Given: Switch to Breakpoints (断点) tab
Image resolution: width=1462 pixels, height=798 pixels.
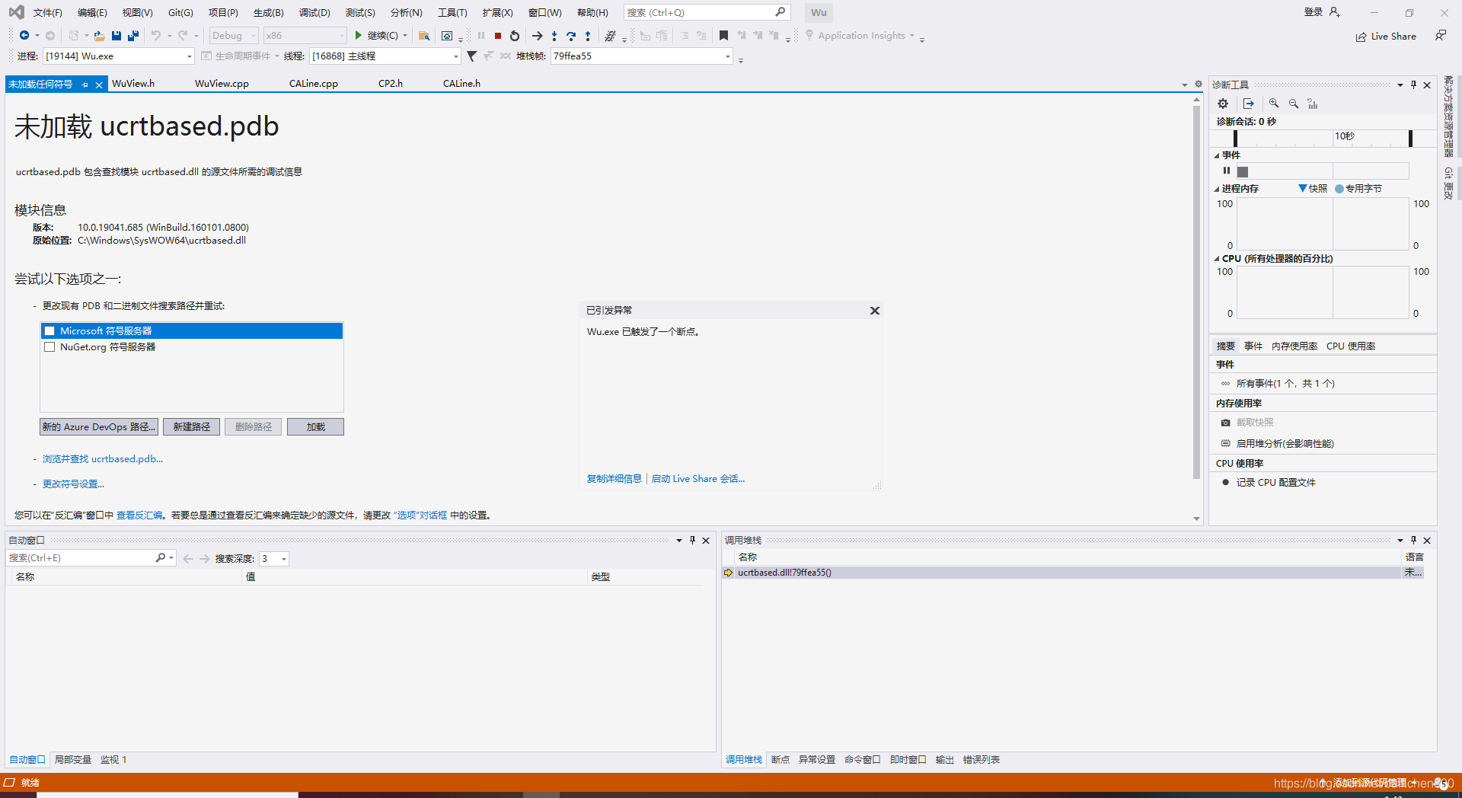Looking at the screenshot, I should point(780,760).
